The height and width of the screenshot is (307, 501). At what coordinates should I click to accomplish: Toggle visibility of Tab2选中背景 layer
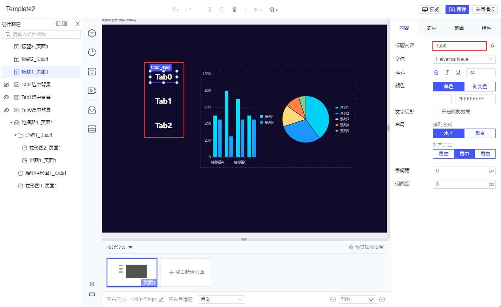(6, 85)
